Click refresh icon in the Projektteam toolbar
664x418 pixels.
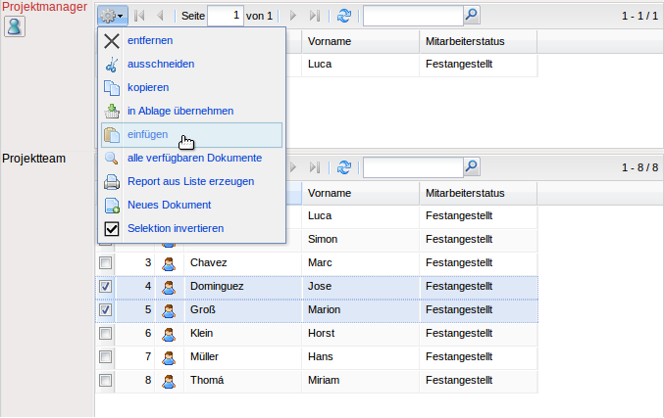click(343, 167)
